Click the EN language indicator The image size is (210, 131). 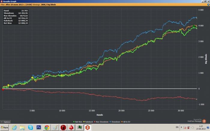177,127
